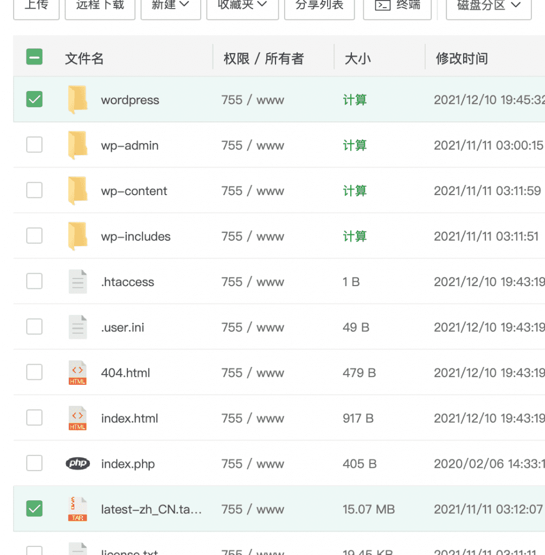Open the wp-content folder icon
Screen dimensions: 545x555
78,190
